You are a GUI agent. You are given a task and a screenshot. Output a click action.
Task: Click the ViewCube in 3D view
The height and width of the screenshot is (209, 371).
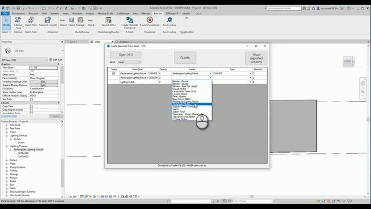tap(348, 62)
